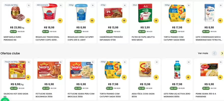Viewport: 224px width, 101px height.
Task: Add Leite Condensado Moça to cart
Action: click(x=220, y=20)
